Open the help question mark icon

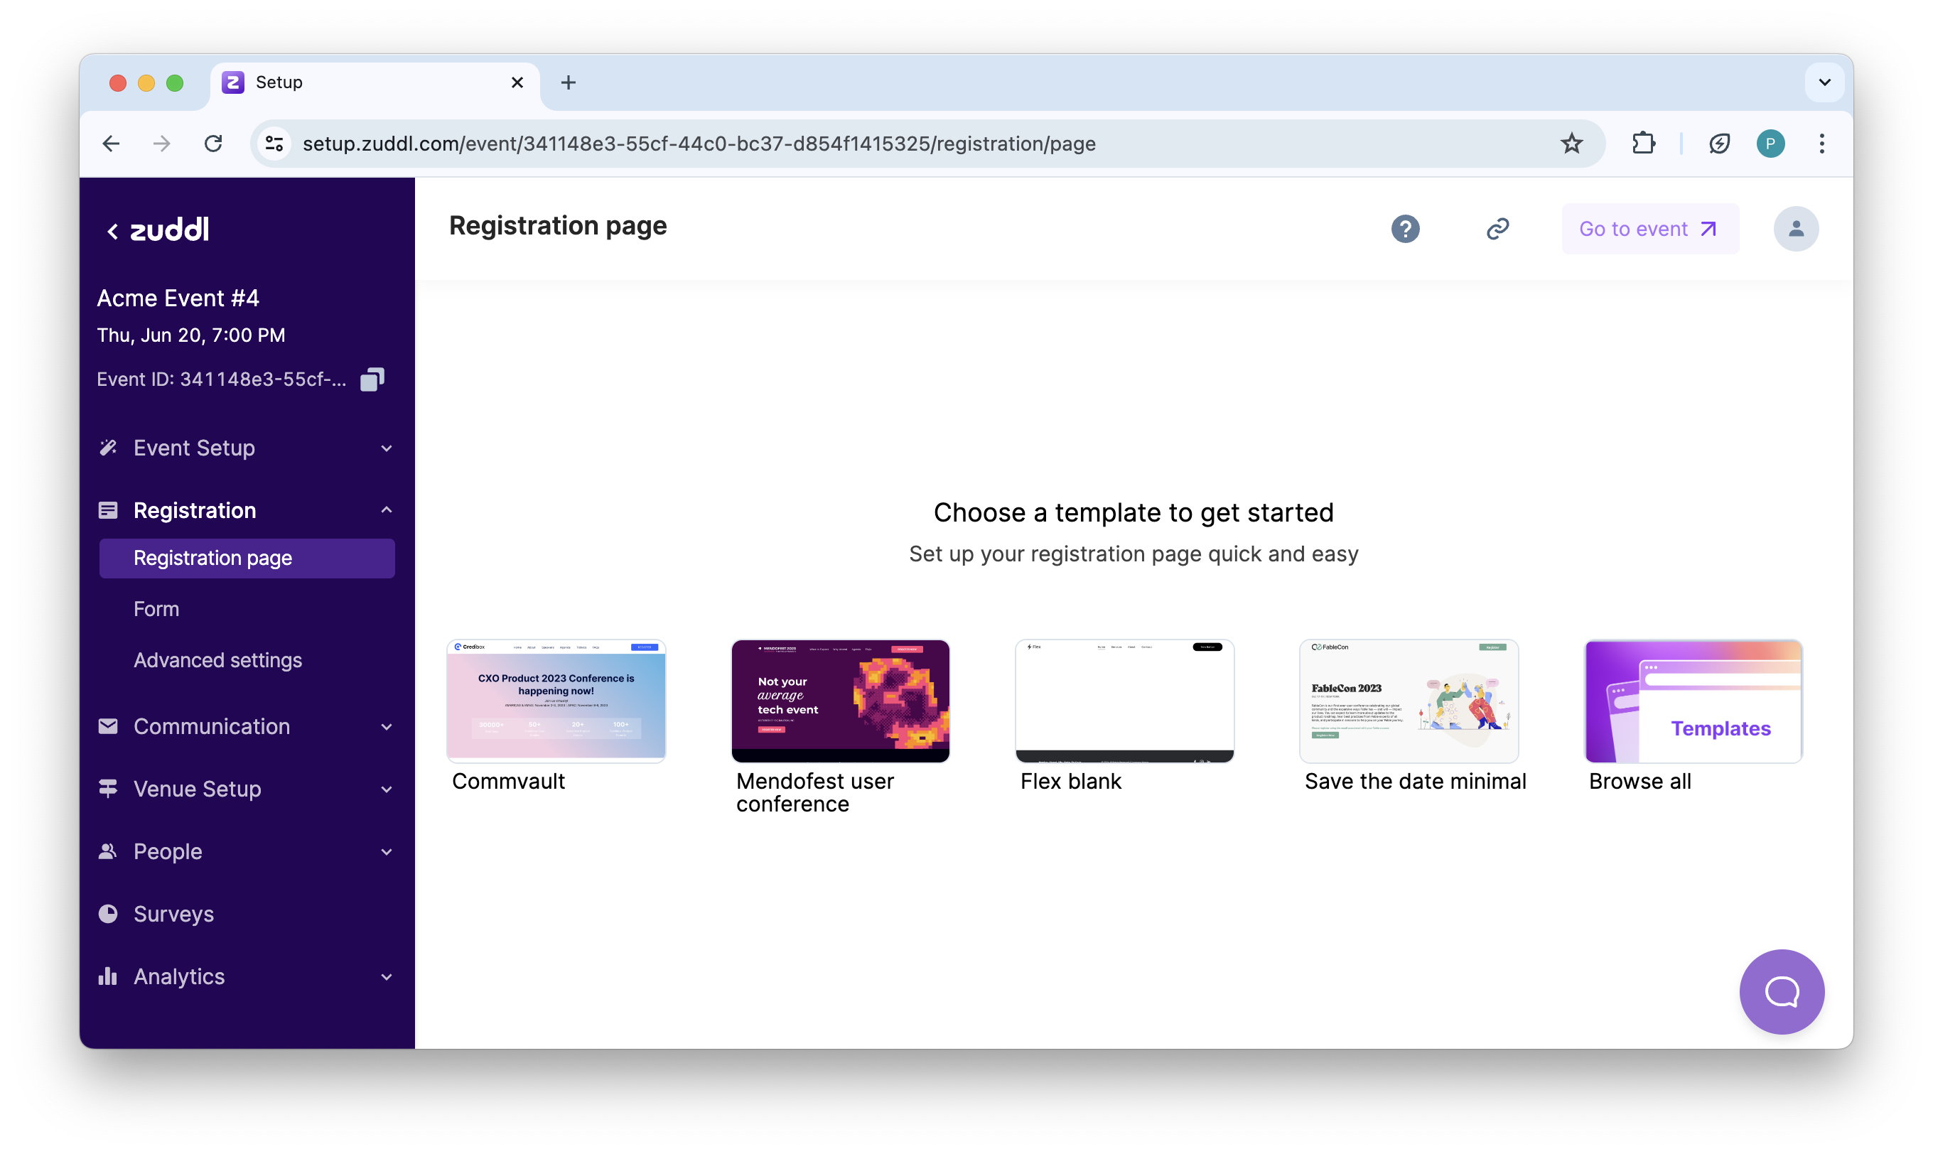click(x=1405, y=229)
